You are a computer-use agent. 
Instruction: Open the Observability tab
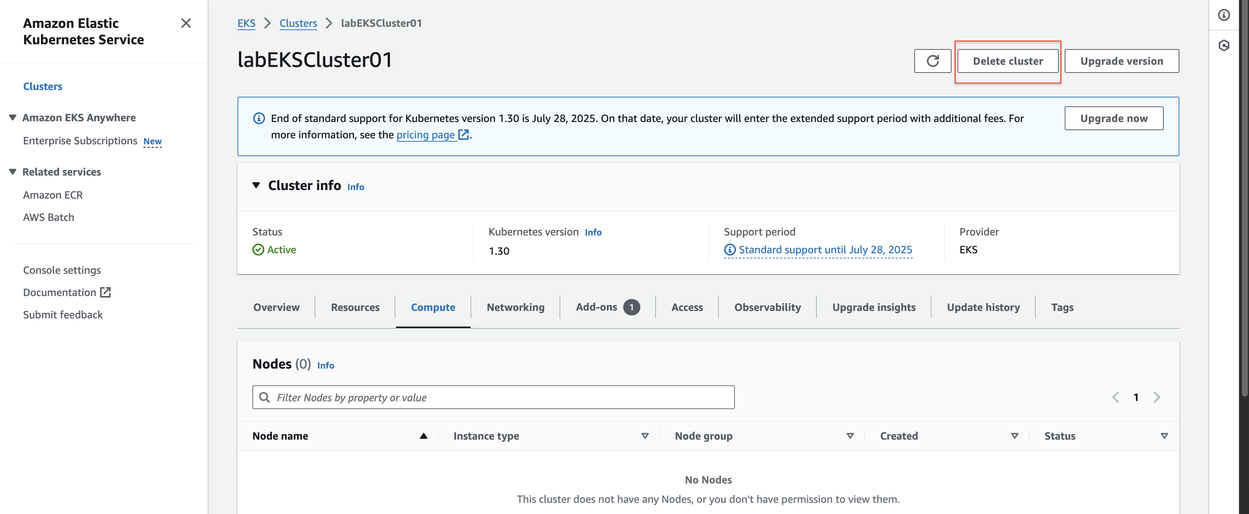768,307
